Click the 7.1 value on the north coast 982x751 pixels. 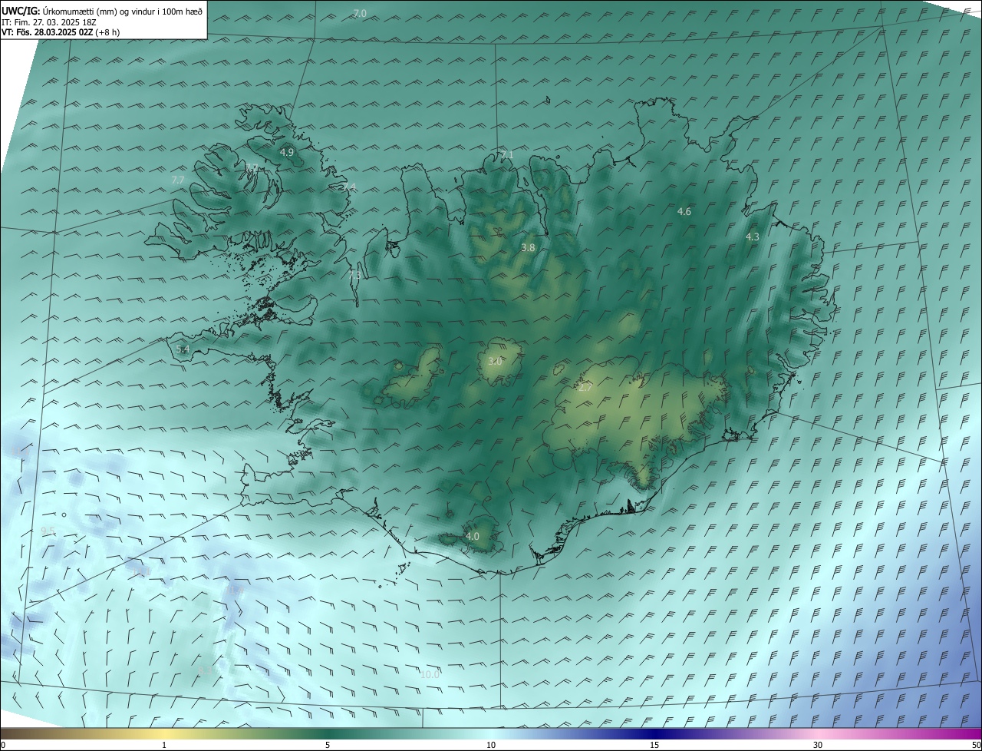pyautogui.click(x=506, y=155)
